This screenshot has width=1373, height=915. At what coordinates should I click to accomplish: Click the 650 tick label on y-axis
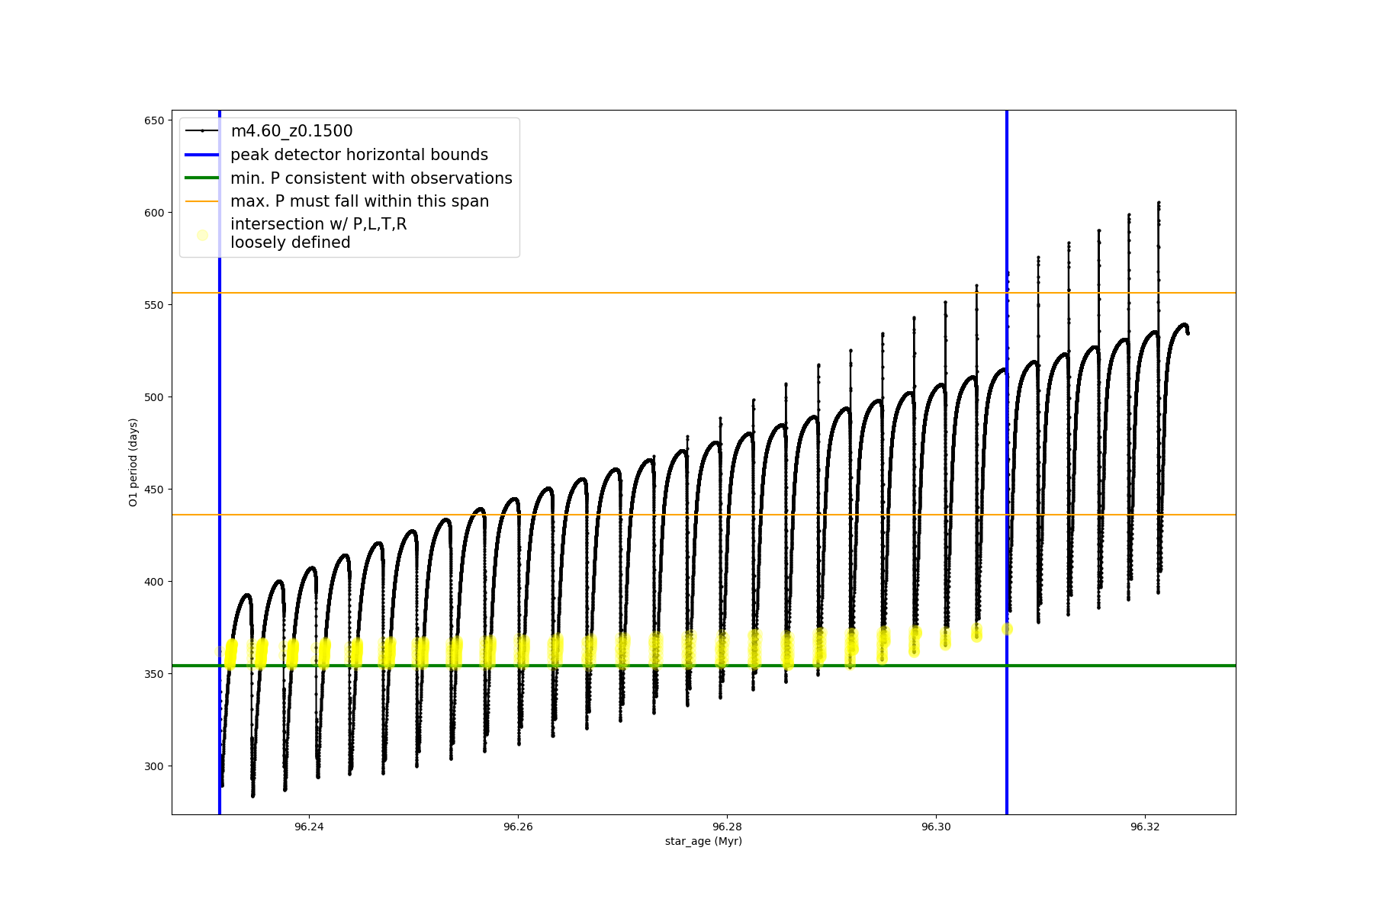[x=154, y=120]
